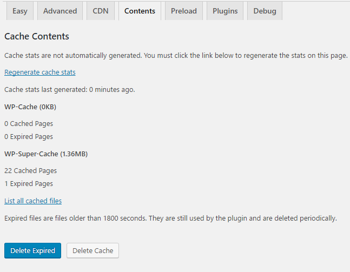Click the expired files 1800 seconds note
Image resolution: width=350 pixels, height=272 pixels.
[x=170, y=218]
